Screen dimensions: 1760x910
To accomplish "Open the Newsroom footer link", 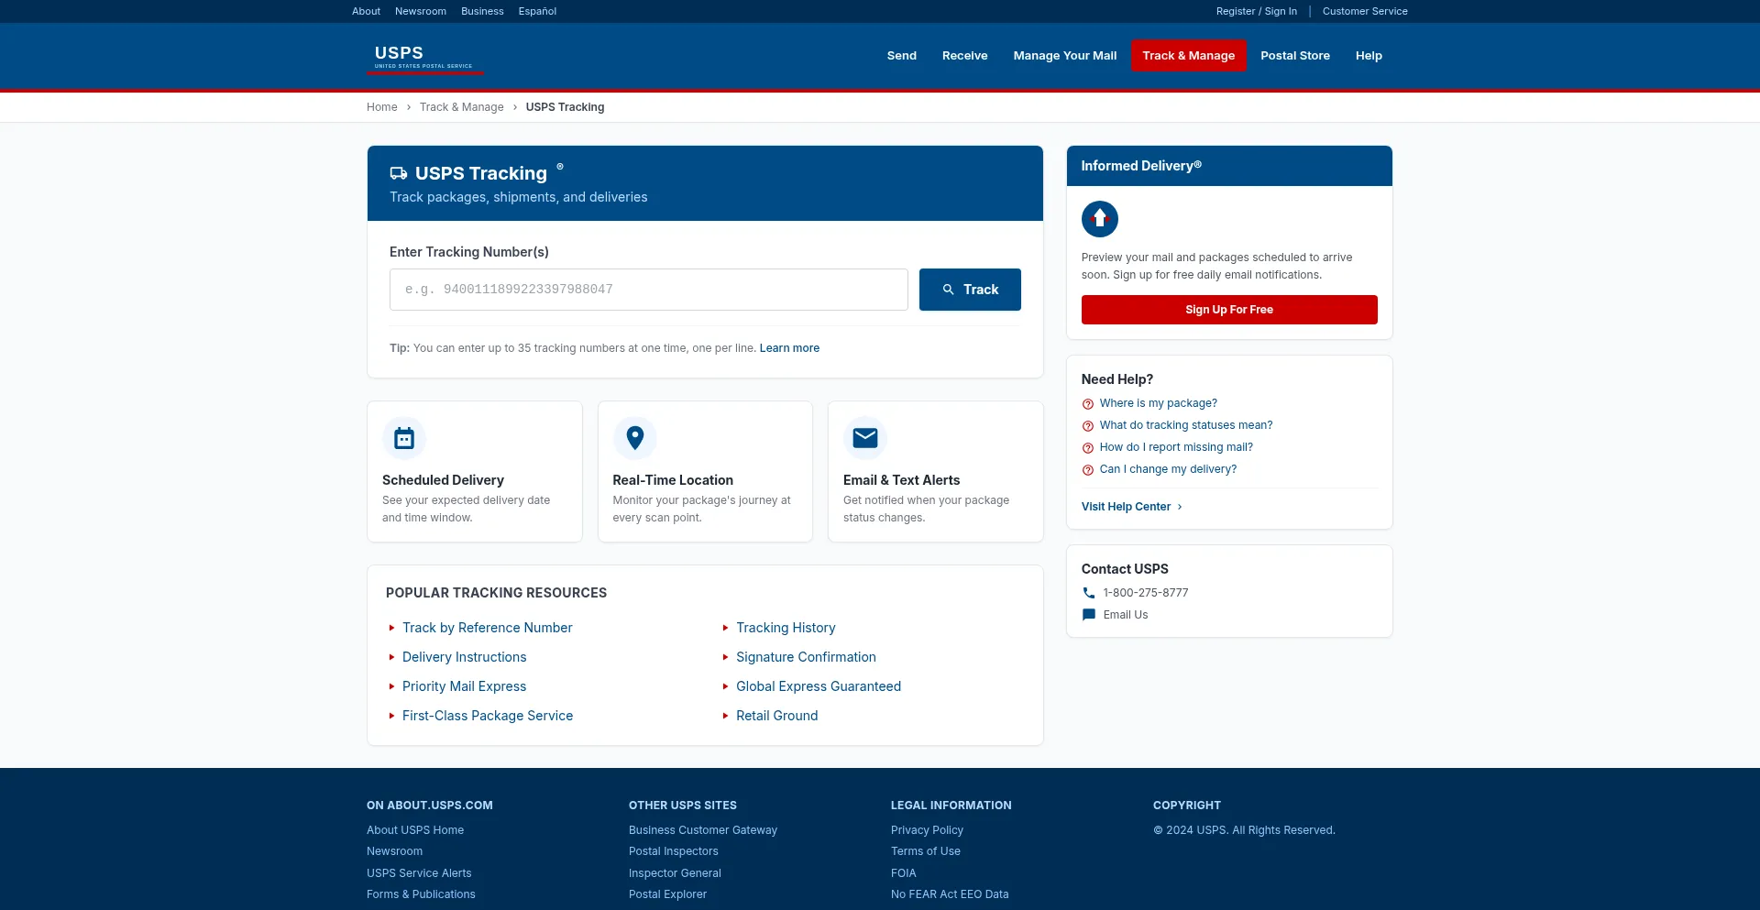I will pyautogui.click(x=394, y=851).
